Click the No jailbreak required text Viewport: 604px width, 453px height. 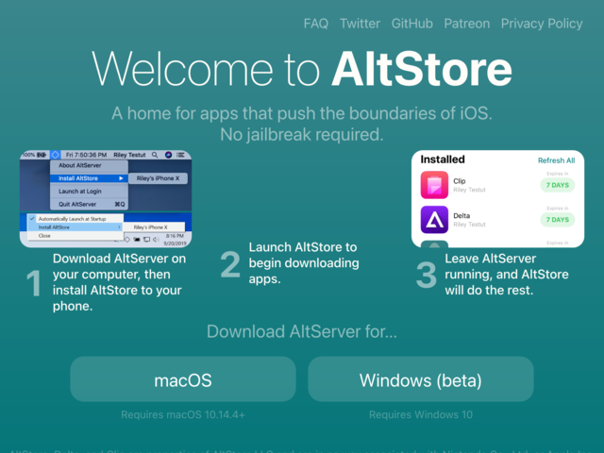[302, 135]
